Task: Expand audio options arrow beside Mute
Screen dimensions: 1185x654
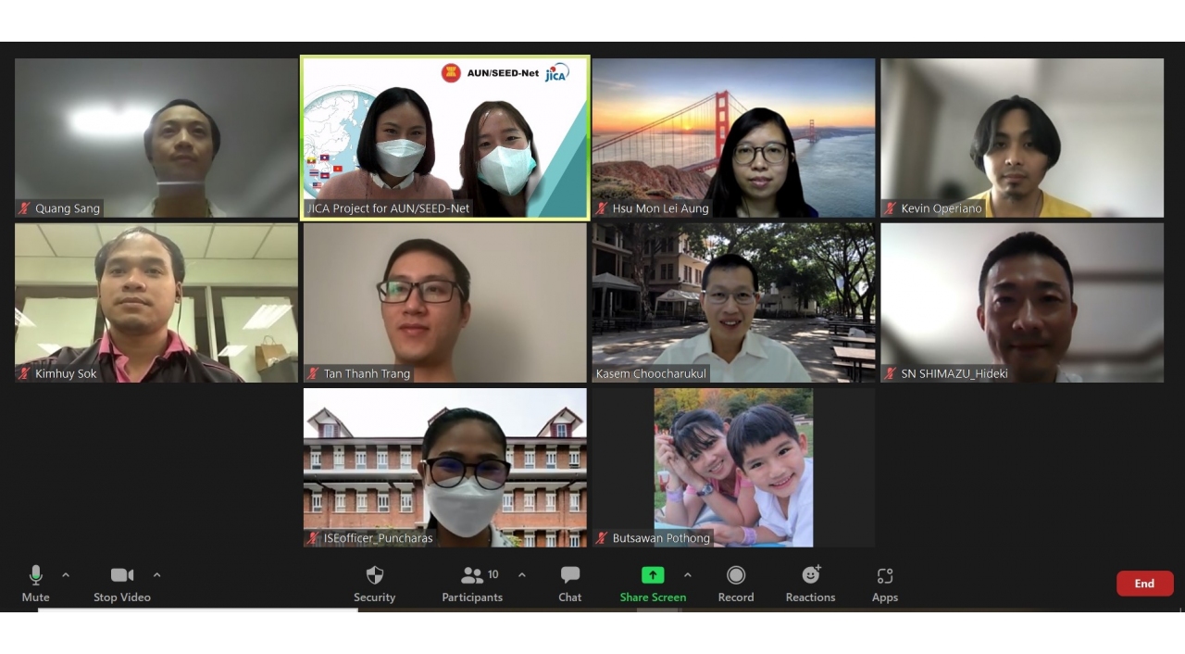Action: (x=66, y=575)
